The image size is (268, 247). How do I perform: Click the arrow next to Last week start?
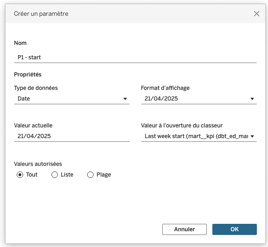[x=252, y=136]
